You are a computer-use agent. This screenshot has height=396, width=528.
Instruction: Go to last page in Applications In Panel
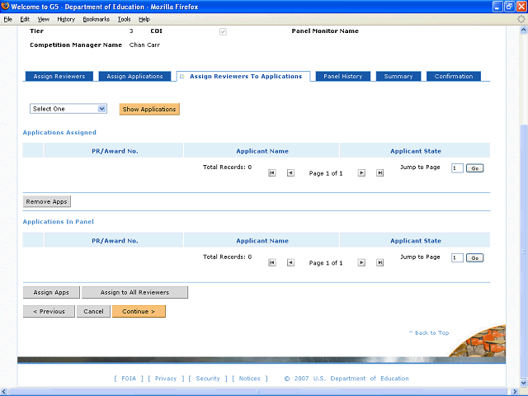379,262
